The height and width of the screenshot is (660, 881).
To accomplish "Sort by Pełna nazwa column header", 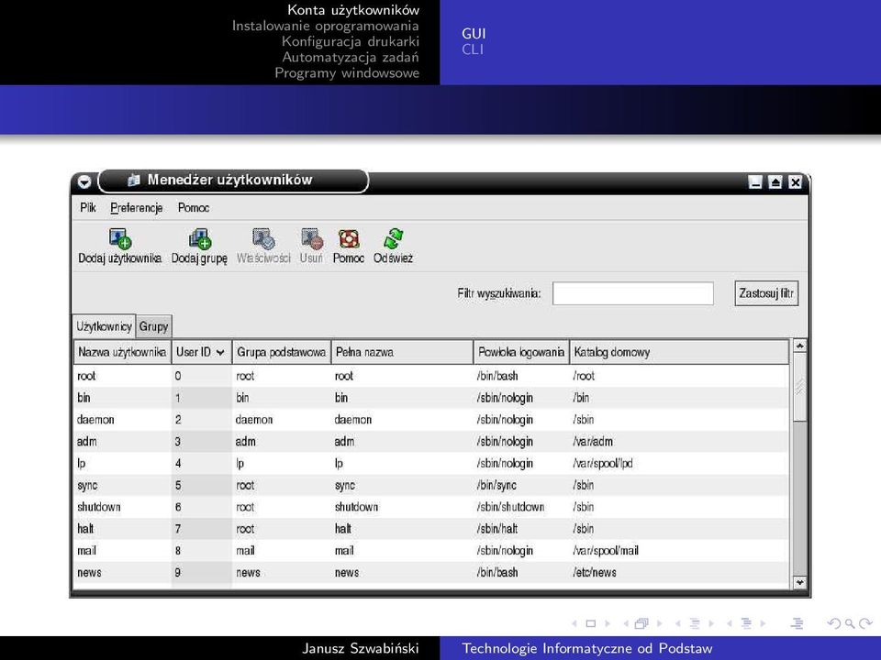I will point(402,352).
